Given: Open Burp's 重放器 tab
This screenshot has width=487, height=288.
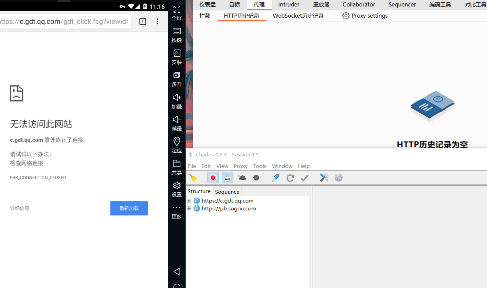Looking at the screenshot, I should tap(321, 5).
